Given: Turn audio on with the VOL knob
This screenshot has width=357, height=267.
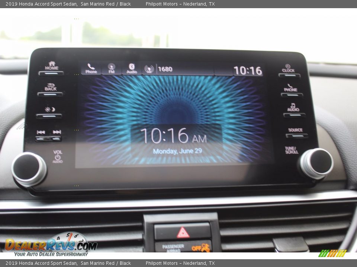Looking at the screenshot, I should [x=29, y=169].
